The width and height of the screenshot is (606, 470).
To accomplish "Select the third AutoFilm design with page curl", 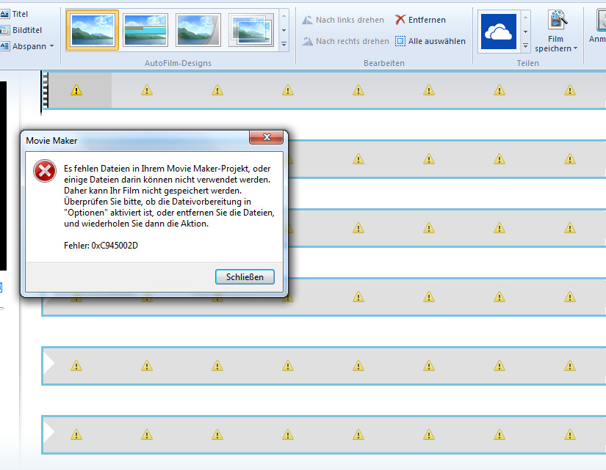I will click(x=198, y=30).
